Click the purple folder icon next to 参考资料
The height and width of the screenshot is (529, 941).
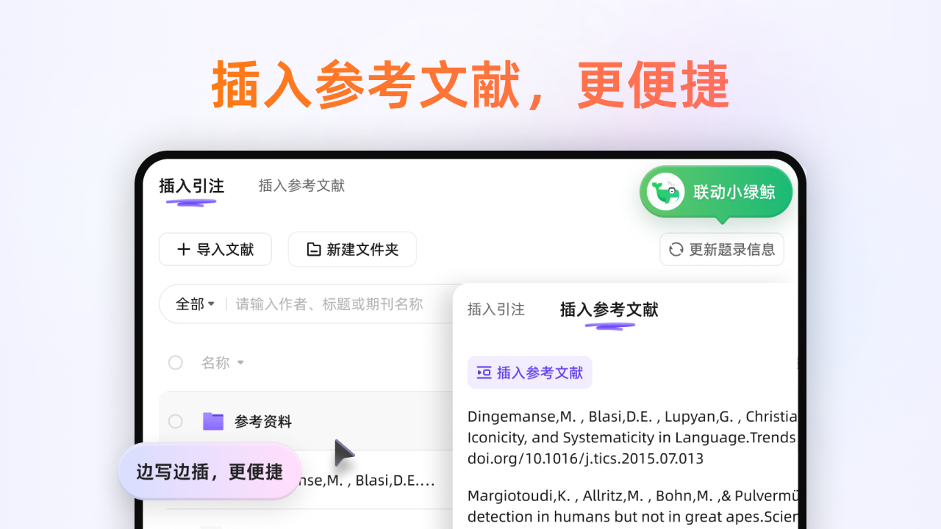point(212,421)
